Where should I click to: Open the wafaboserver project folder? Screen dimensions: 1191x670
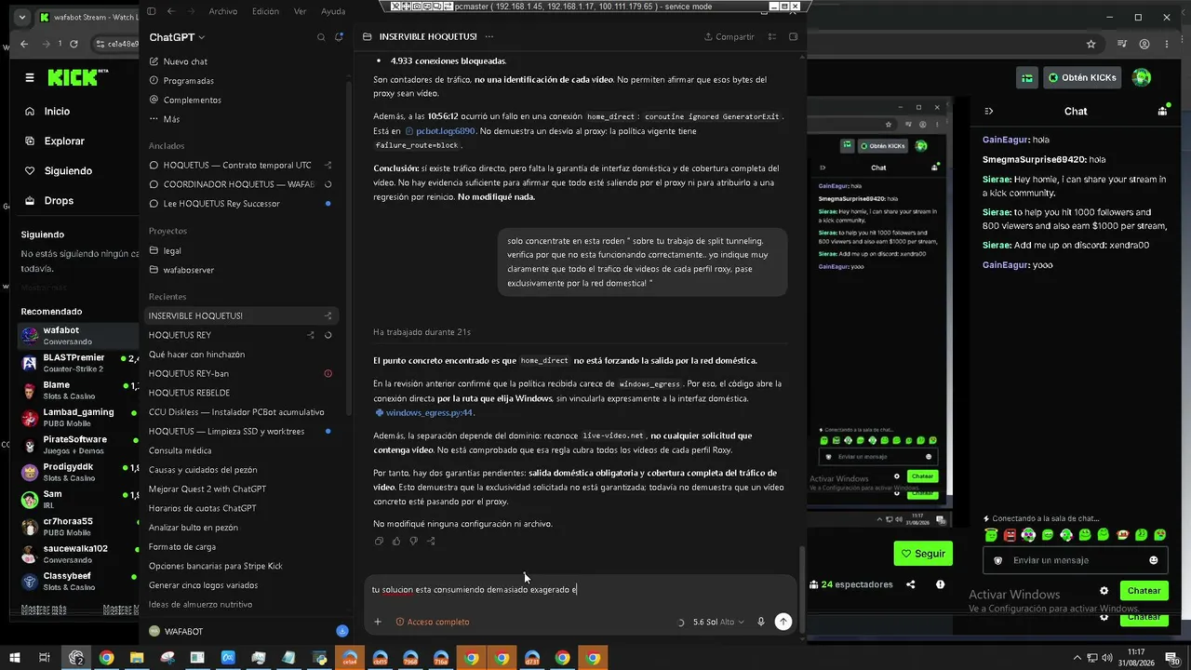tap(189, 270)
